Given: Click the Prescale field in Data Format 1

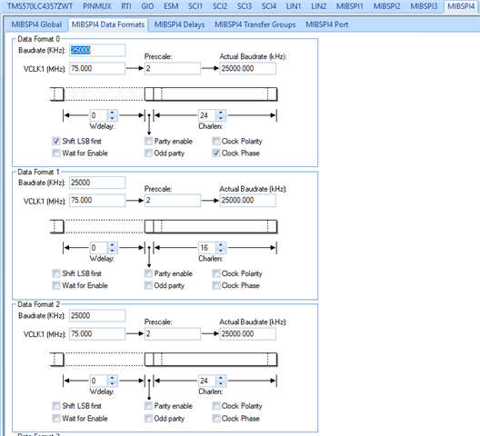Looking at the screenshot, I should coord(173,201).
